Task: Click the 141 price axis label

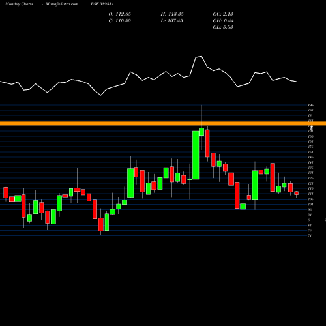Action: 310,162
